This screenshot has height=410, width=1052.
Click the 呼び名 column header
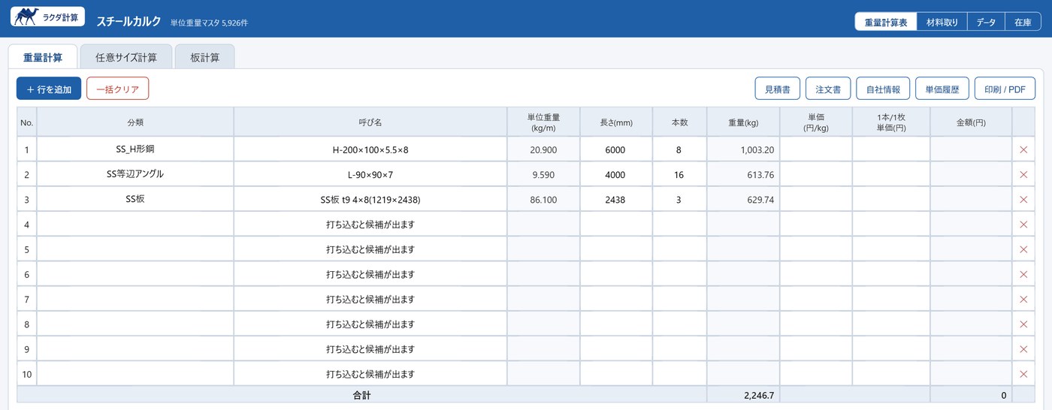pyautogui.click(x=370, y=122)
